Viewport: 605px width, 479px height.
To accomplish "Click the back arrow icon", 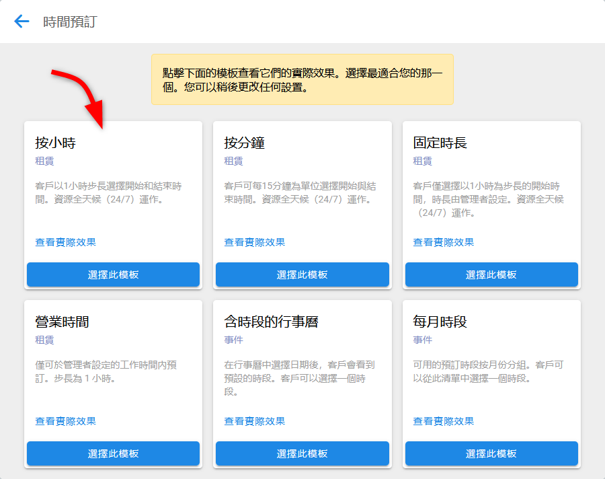I will pyautogui.click(x=22, y=22).
